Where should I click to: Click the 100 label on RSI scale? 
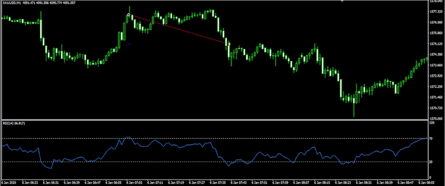432,123
